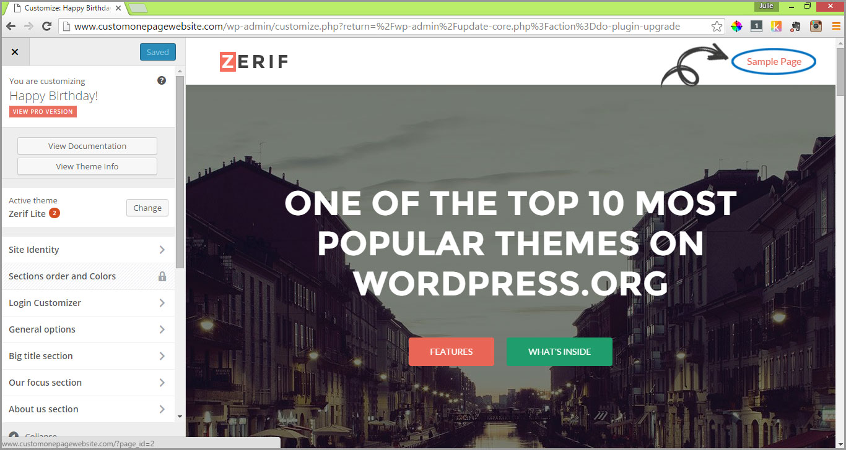Expand the Site Identity section
This screenshot has height=450, width=846.
88,250
